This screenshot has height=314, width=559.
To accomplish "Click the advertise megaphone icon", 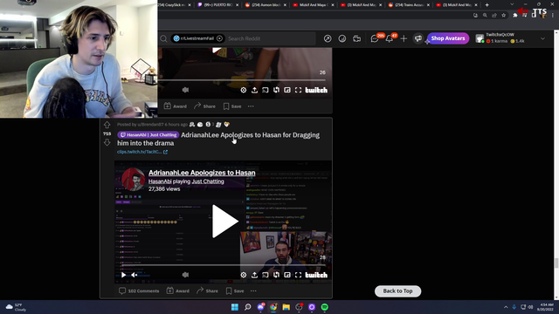I will pos(418,38).
